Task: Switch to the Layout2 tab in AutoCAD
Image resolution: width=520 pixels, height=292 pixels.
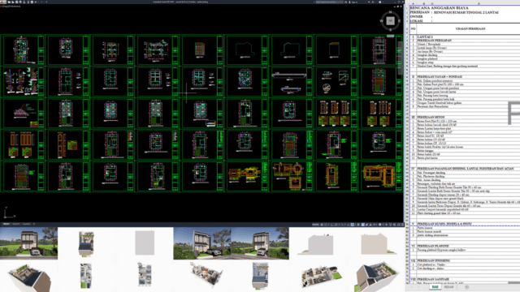Action: pos(27,224)
